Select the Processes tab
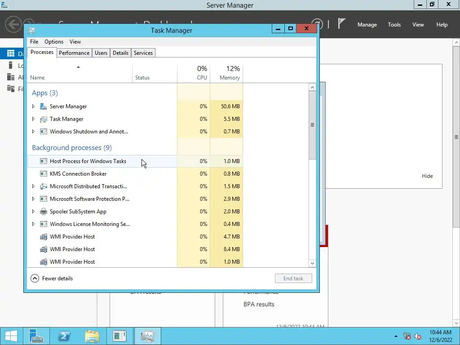 click(x=42, y=52)
